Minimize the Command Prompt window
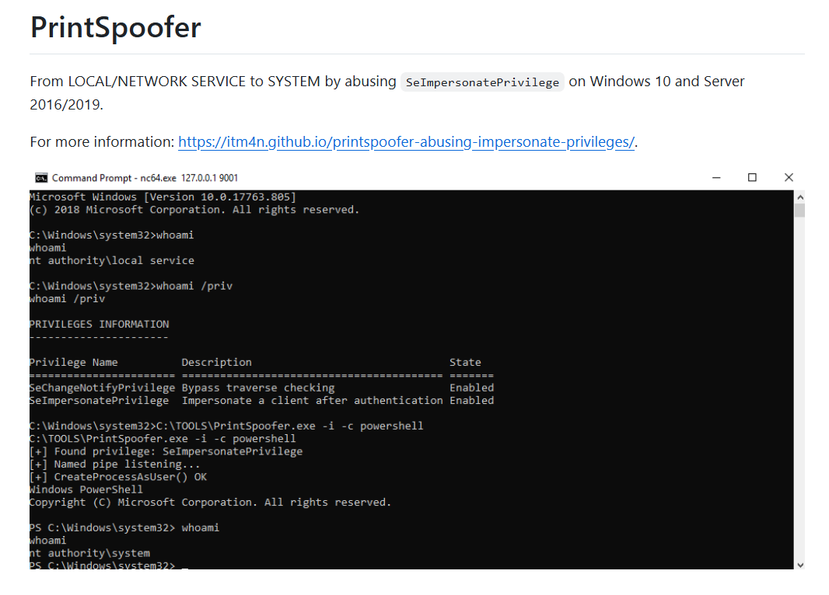 (x=716, y=178)
